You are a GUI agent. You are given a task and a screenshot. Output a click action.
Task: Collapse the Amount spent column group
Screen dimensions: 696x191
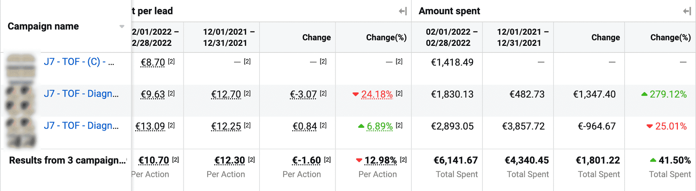pyautogui.click(x=687, y=12)
